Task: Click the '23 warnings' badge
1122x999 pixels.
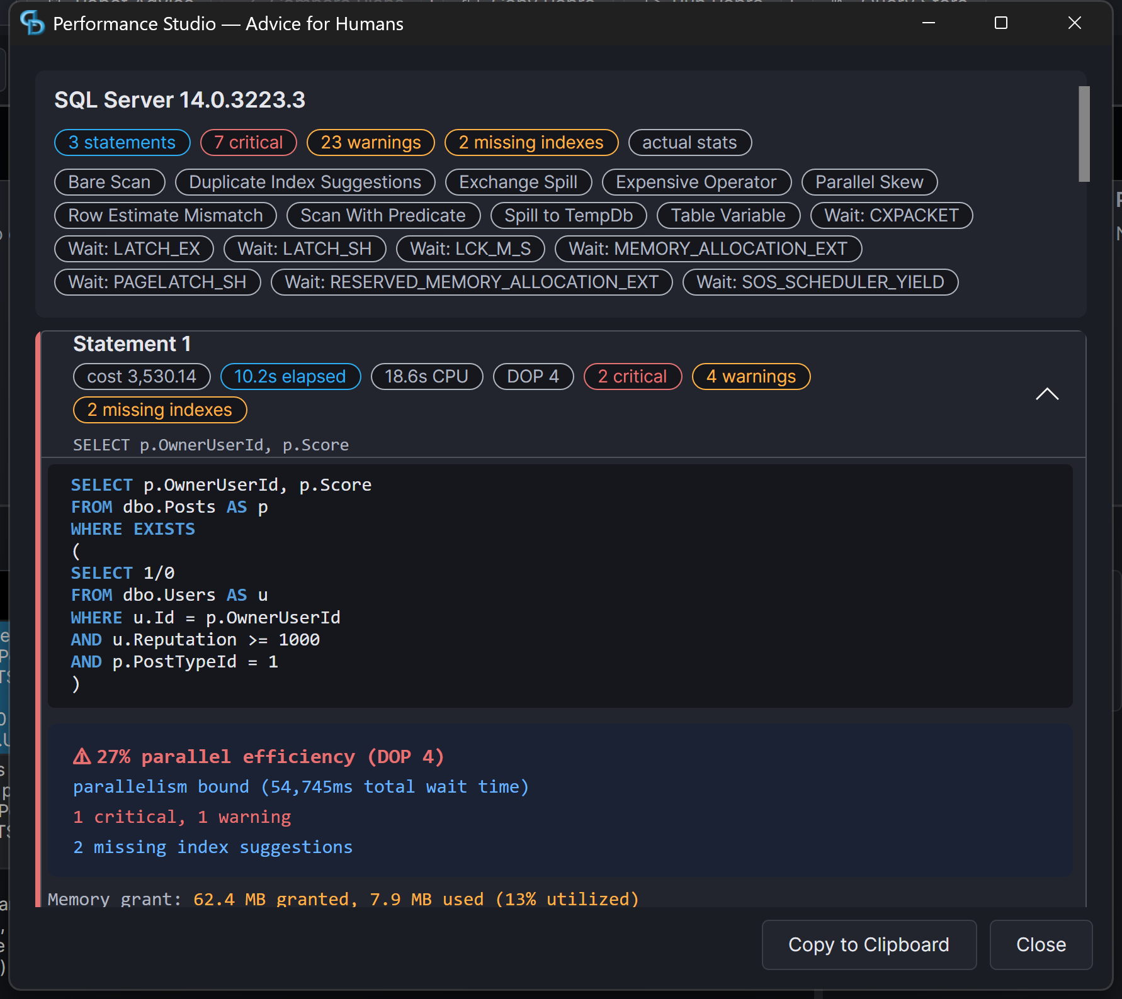Action: [371, 142]
